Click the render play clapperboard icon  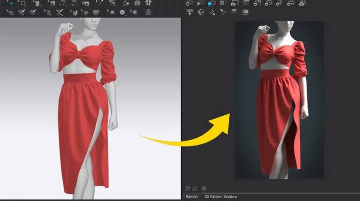(201, 3)
